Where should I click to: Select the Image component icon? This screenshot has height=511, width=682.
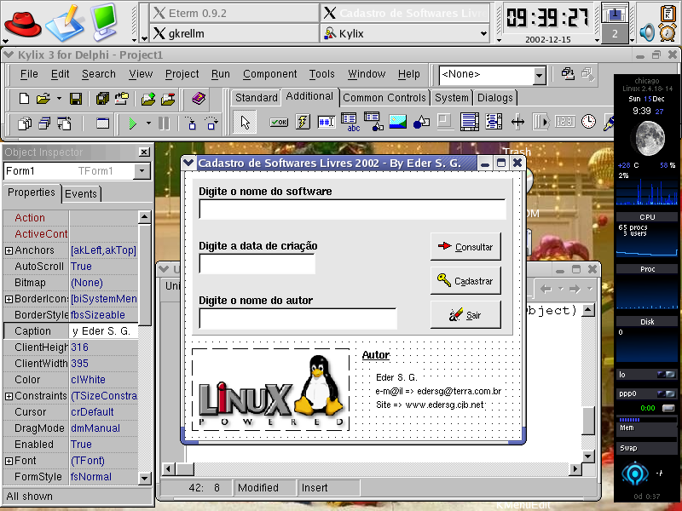point(397,122)
